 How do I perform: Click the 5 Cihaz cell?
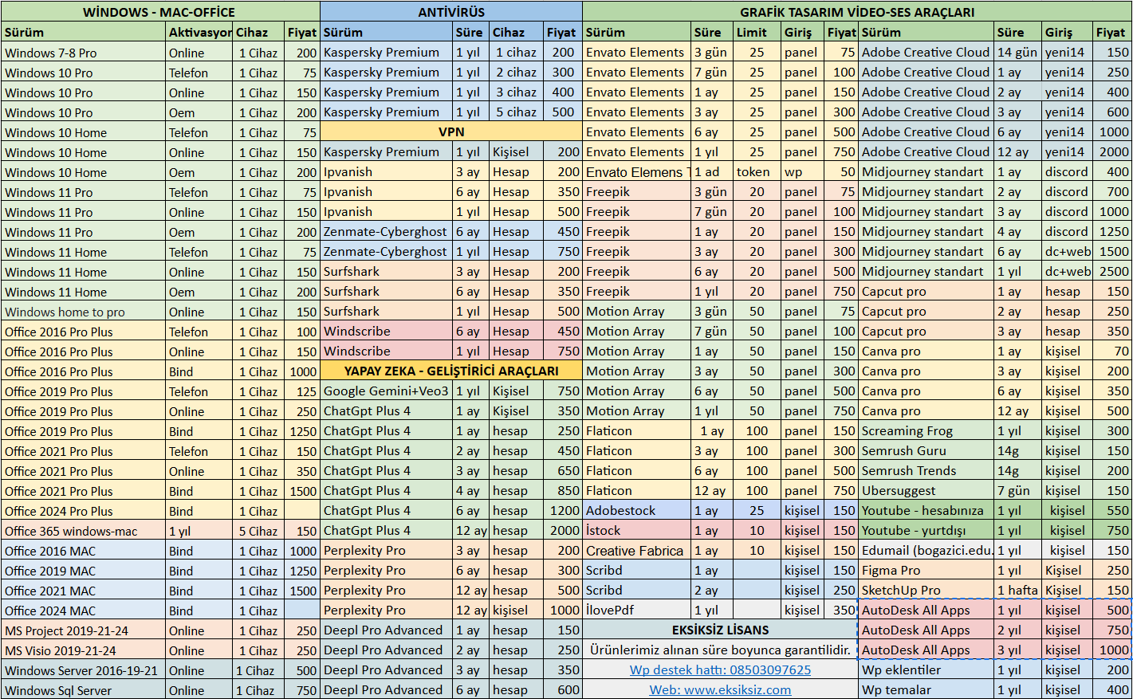[258, 531]
